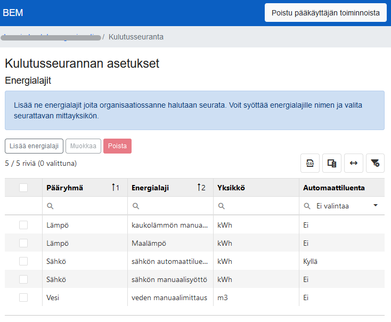Screen dimensions: 391x322
Task: Export table to XLSX file
Action: [309, 163]
